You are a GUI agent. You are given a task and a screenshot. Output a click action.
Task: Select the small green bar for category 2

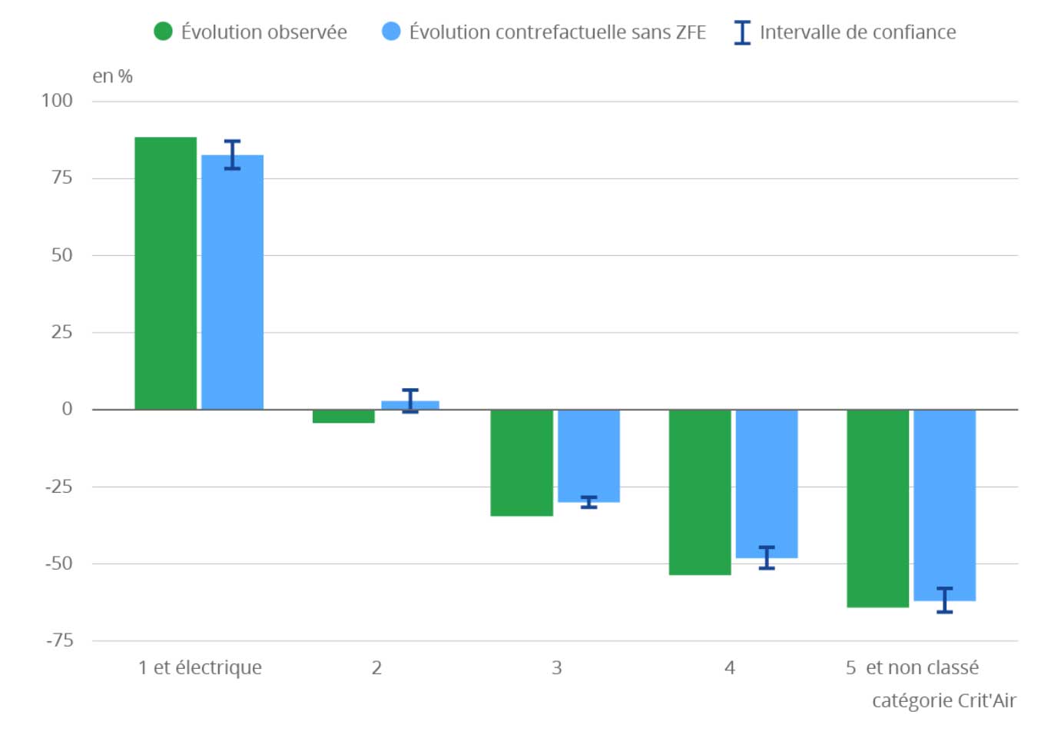pyautogui.click(x=343, y=416)
